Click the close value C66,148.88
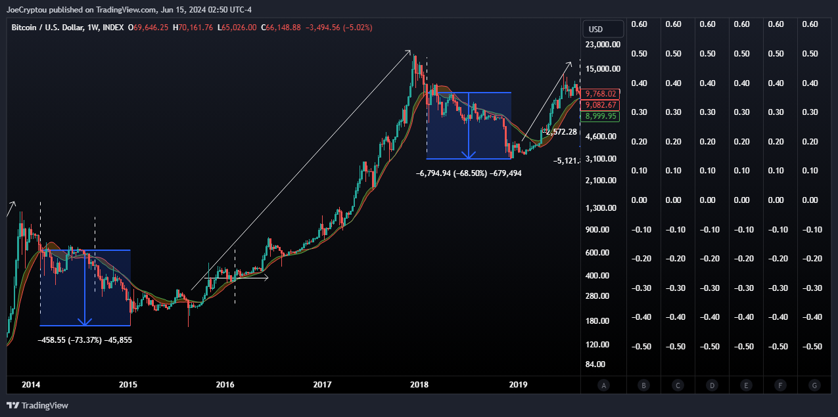Viewport: 838px width, 417px height. [x=281, y=28]
